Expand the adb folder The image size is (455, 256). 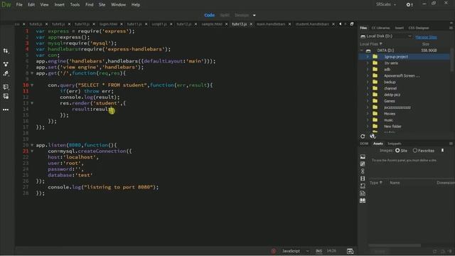pyautogui.click(x=368, y=70)
